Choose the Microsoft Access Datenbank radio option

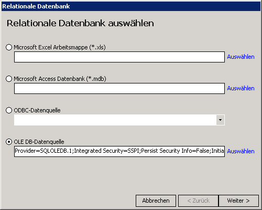click(x=9, y=79)
